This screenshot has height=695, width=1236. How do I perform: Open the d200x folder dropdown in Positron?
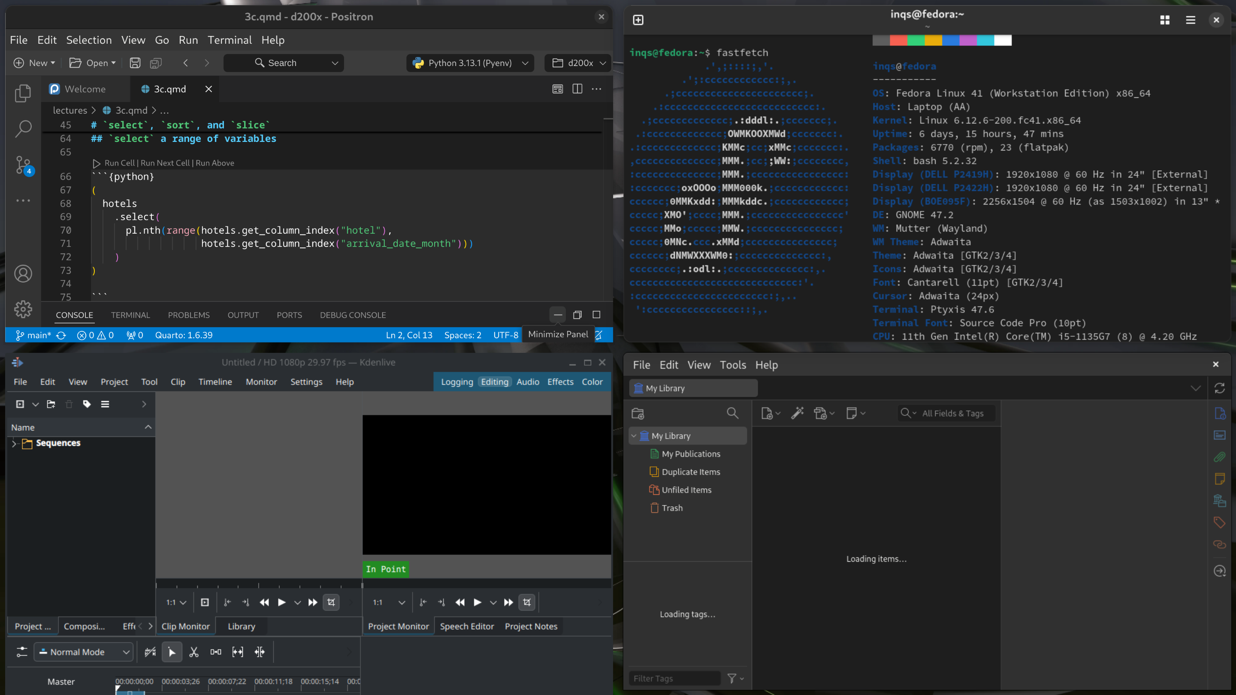click(x=578, y=63)
